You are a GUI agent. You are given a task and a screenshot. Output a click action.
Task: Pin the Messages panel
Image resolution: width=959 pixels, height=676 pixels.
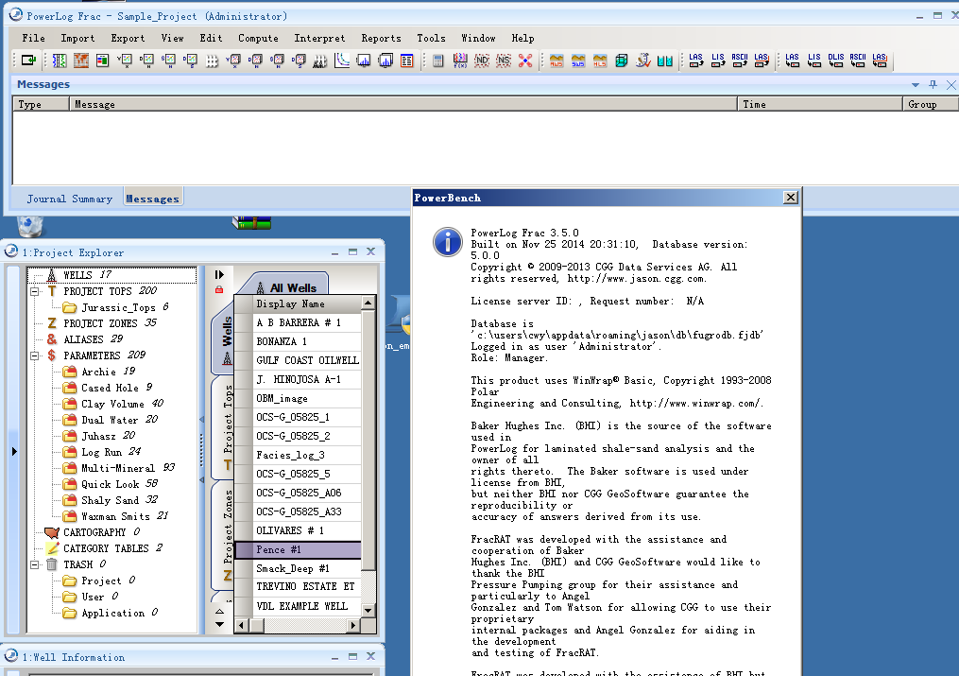[x=933, y=84]
